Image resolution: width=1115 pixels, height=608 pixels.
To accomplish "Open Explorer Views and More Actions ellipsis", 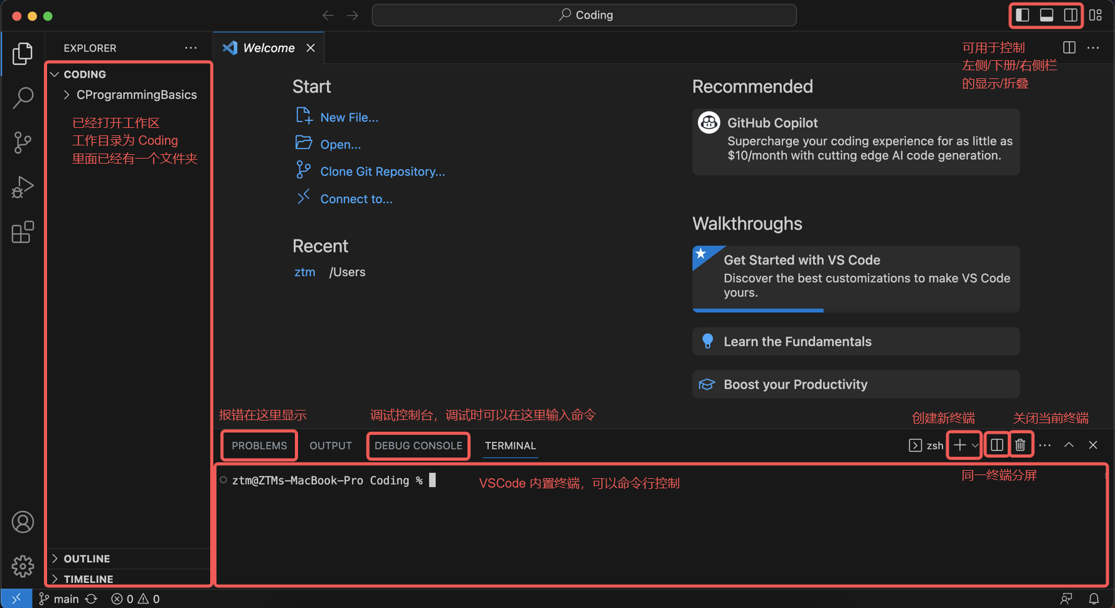I will coord(191,48).
